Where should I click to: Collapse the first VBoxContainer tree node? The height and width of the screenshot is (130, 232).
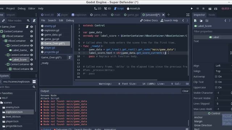(x=1, y=36)
